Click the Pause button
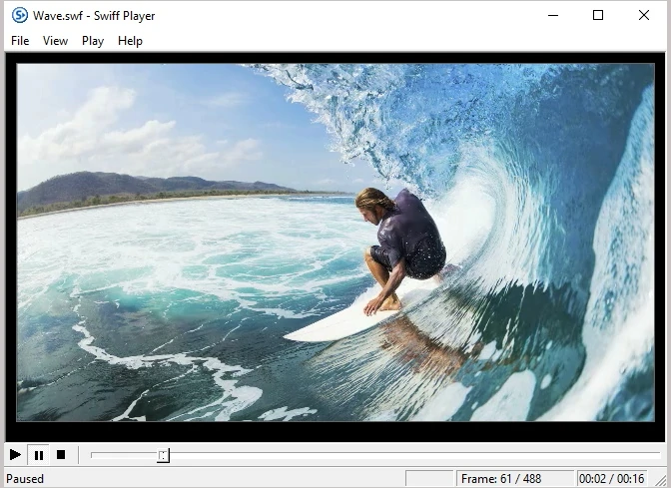 (x=38, y=455)
